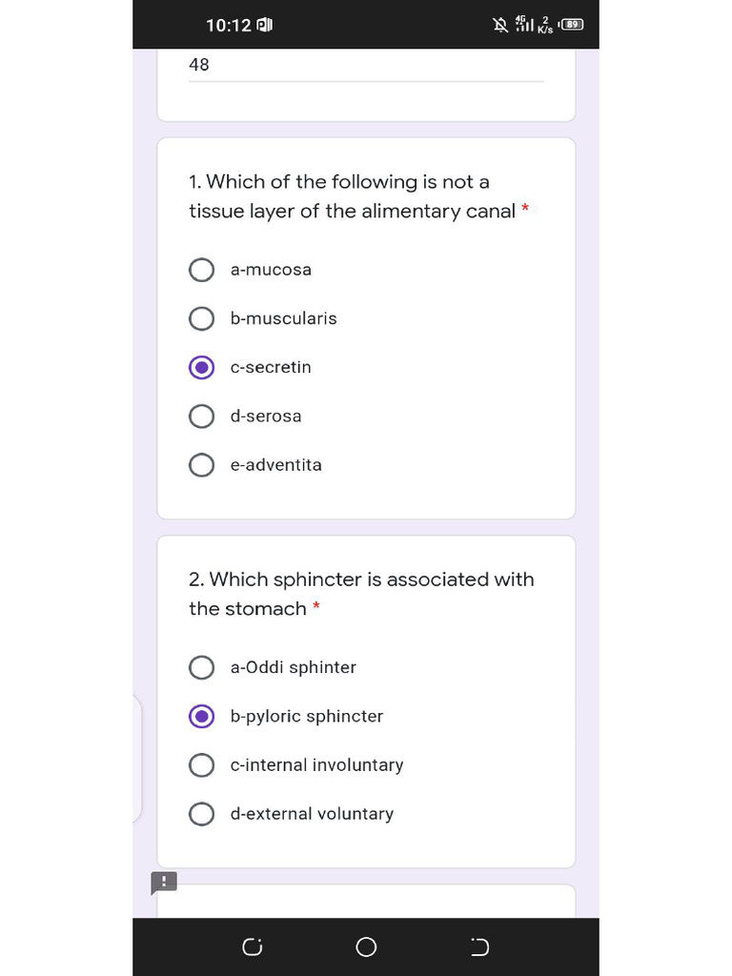Select a-Oddi sphinter answer
This screenshot has height=976, width=732.
pyautogui.click(x=202, y=667)
